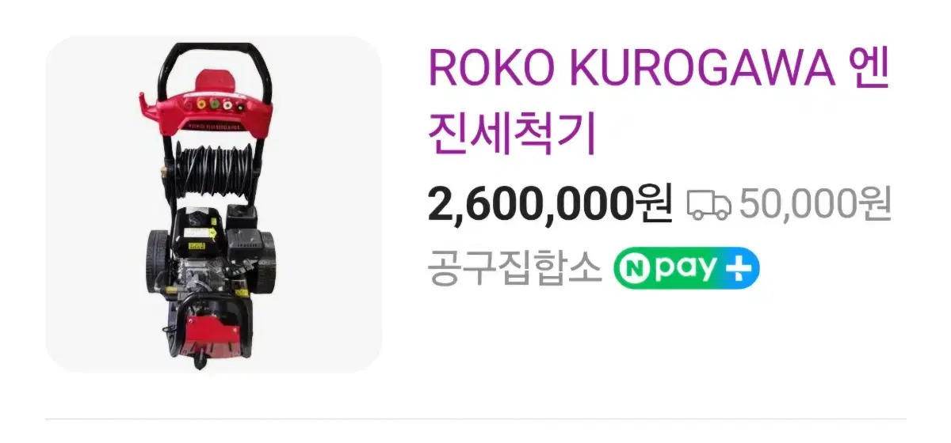
Task: Click the yellow nozzle tip in product photo
Action: [200, 103]
